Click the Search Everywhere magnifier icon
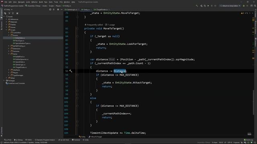The height and width of the screenshot is (144, 257). click(x=255, y=6)
